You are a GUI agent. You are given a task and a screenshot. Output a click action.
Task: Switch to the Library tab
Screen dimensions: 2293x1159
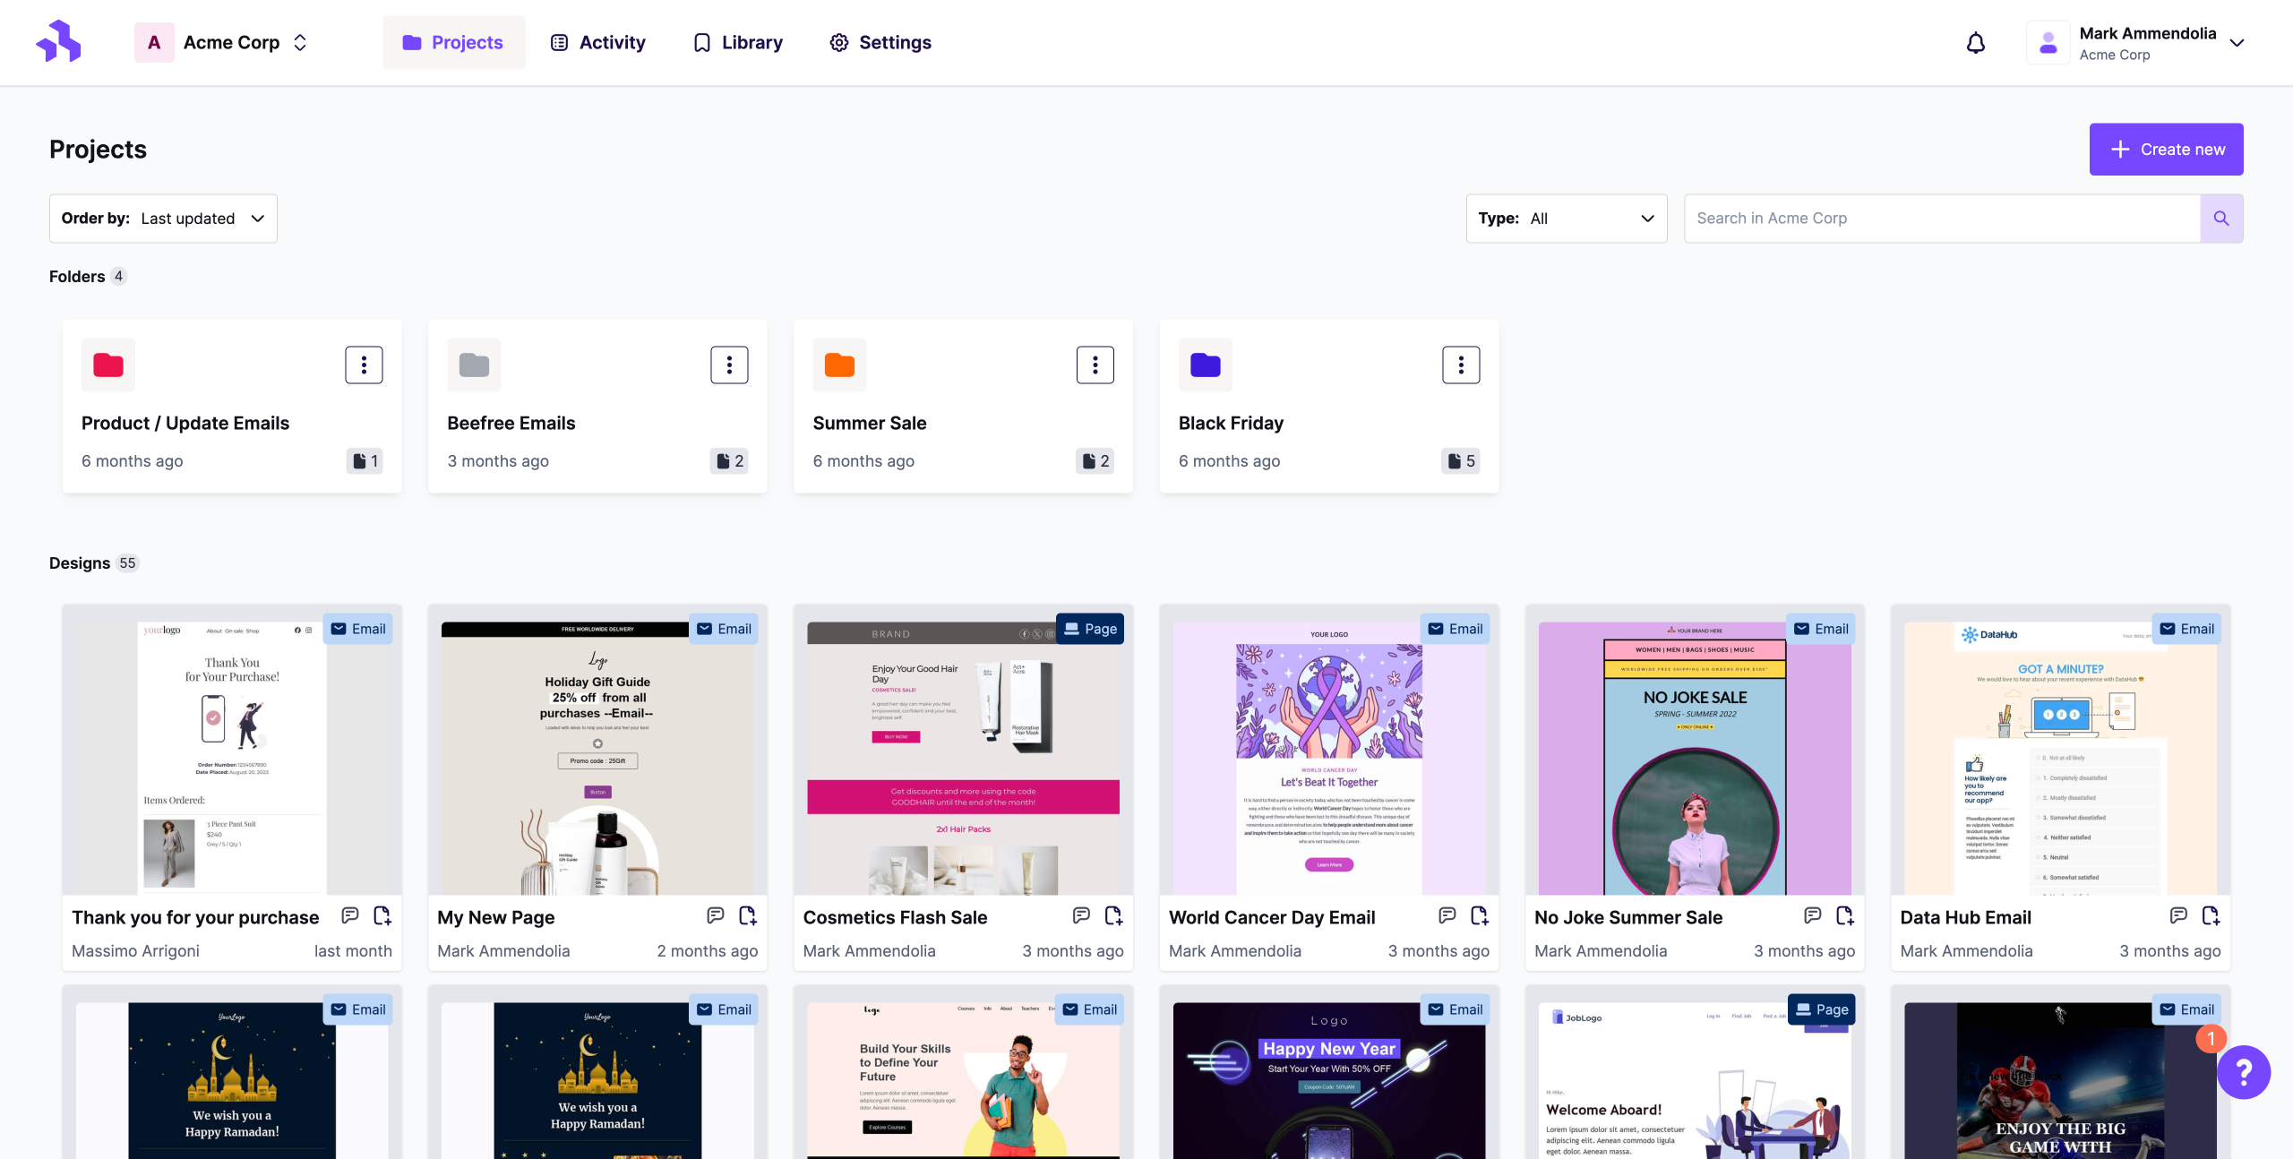(x=738, y=43)
